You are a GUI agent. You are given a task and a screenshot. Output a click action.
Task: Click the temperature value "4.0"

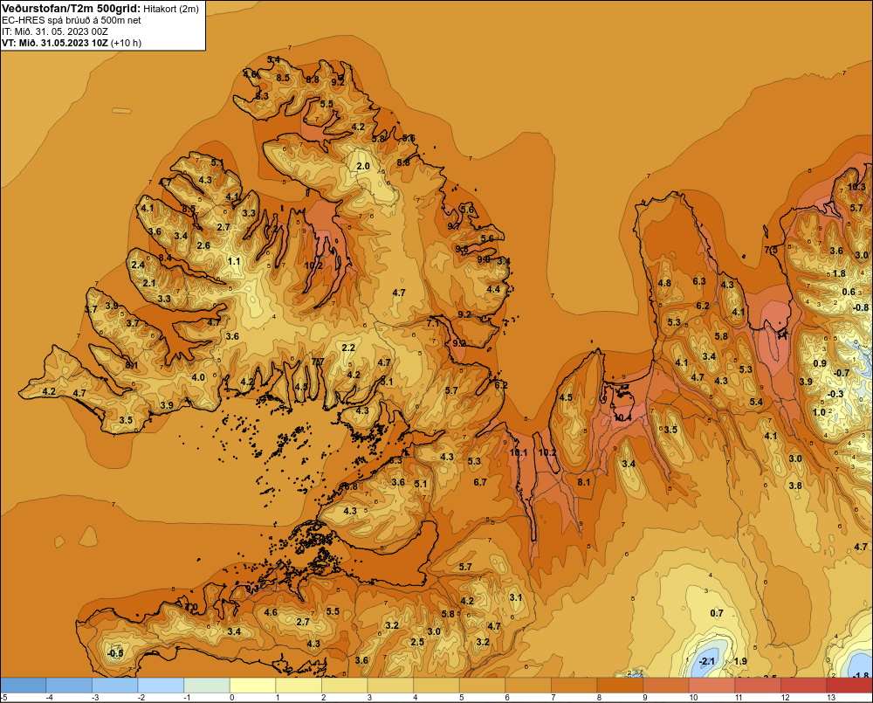(198, 377)
